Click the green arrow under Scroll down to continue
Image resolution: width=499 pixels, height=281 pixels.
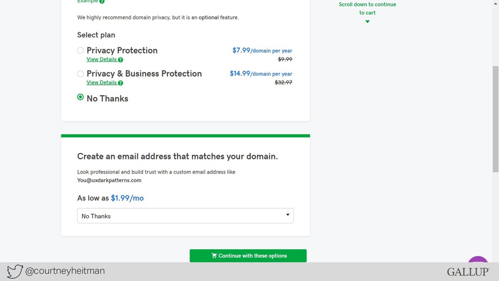367,21
